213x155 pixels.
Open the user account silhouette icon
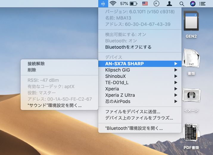pos(169,4)
